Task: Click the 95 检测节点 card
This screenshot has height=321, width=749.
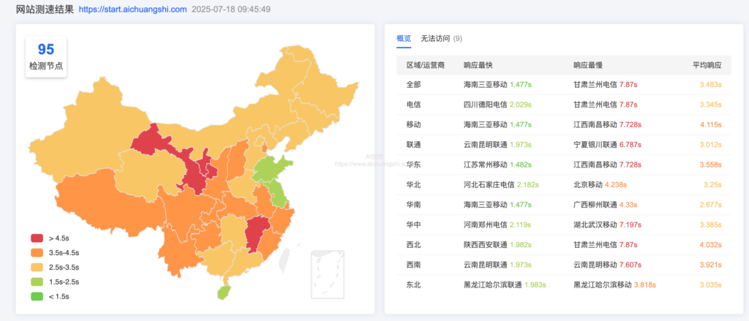Action: (x=46, y=56)
